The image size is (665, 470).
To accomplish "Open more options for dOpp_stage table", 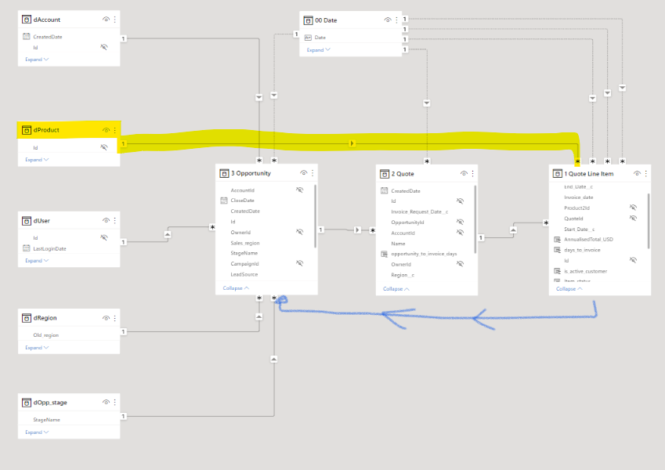I will (115, 402).
